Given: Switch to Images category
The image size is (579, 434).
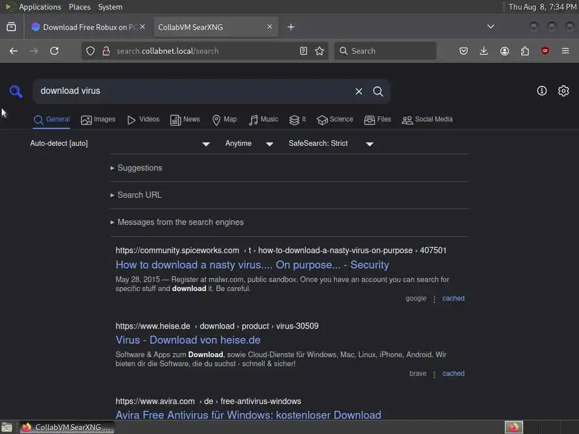Looking at the screenshot, I should click(98, 120).
